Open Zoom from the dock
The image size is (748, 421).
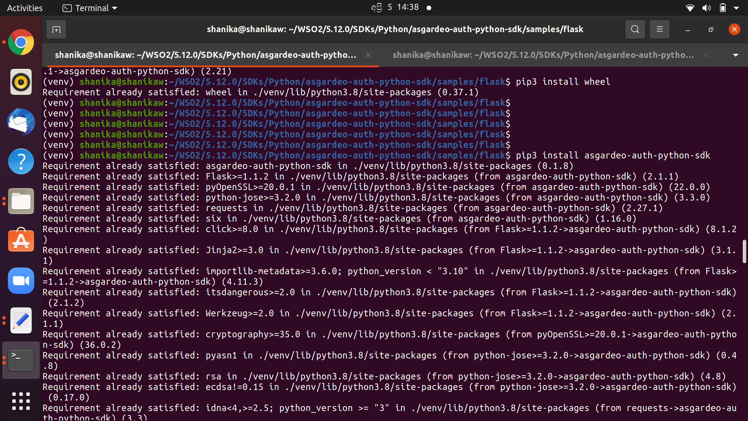tap(21, 281)
